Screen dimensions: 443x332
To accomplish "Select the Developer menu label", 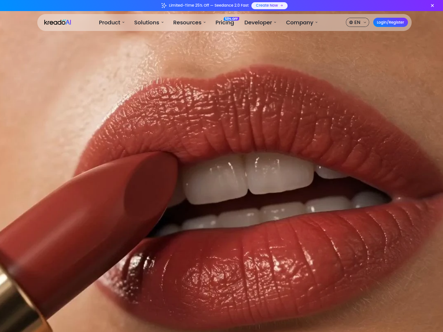I will 258,23.
